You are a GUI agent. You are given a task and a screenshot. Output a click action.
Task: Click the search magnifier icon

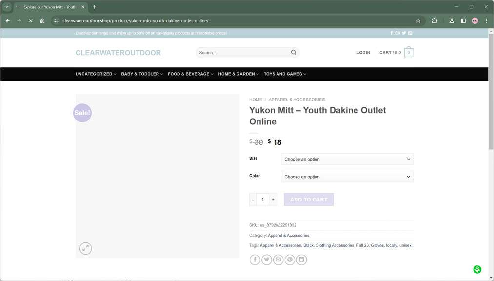[x=294, y=53]
